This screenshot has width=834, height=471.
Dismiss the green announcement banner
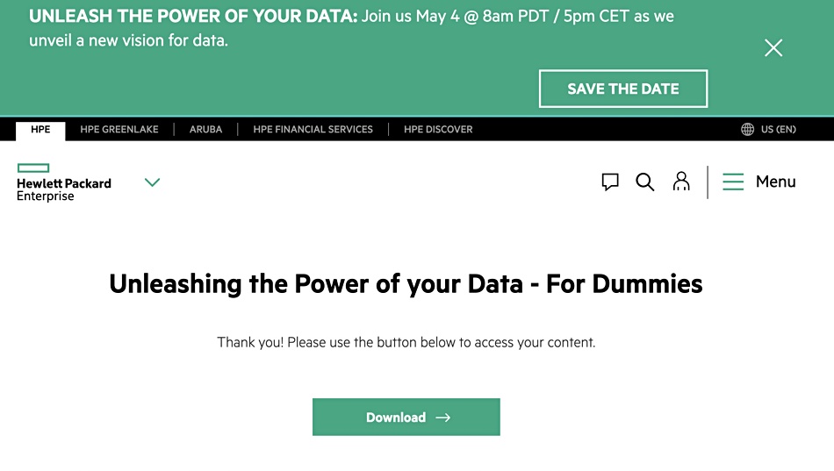pos(773,48)
